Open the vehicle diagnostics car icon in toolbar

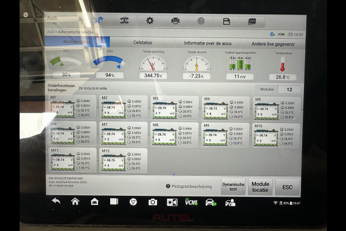point(124,21)
